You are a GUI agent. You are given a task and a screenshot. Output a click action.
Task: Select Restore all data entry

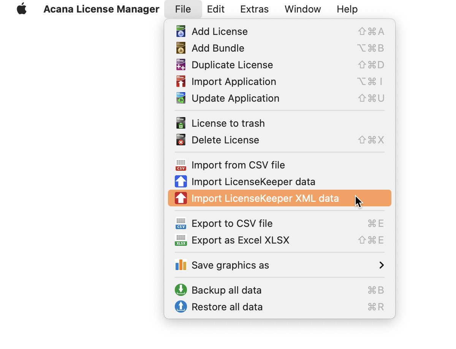tap(280, 307)
